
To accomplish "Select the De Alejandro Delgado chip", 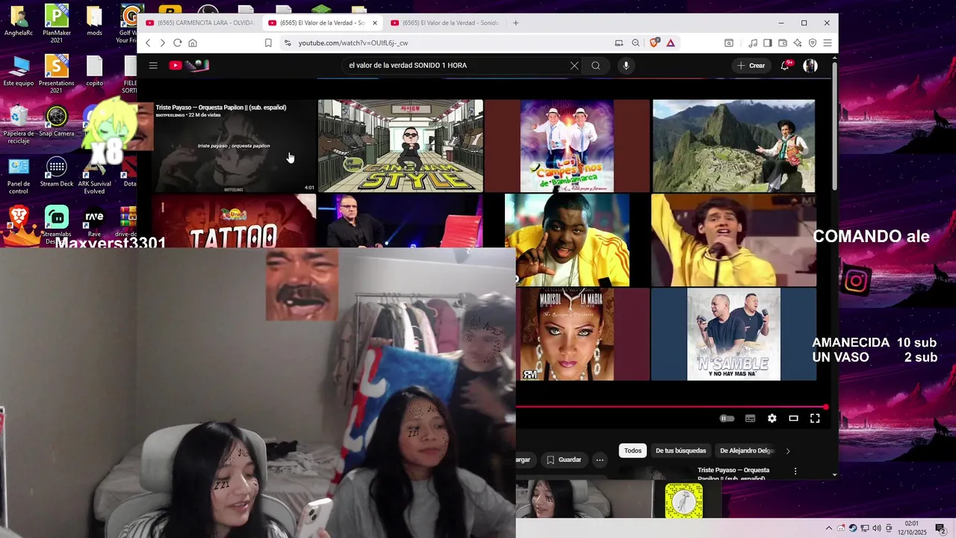I will pos(747,451).
